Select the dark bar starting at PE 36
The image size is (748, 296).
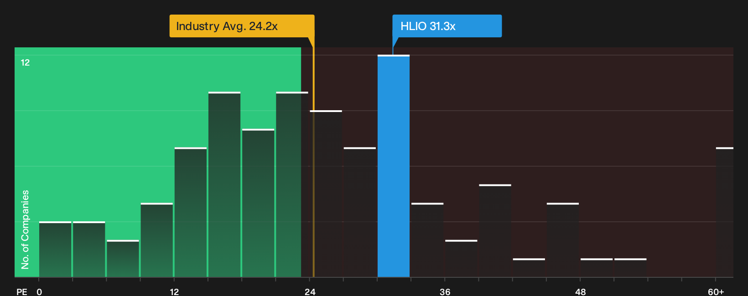click(461, 259)
